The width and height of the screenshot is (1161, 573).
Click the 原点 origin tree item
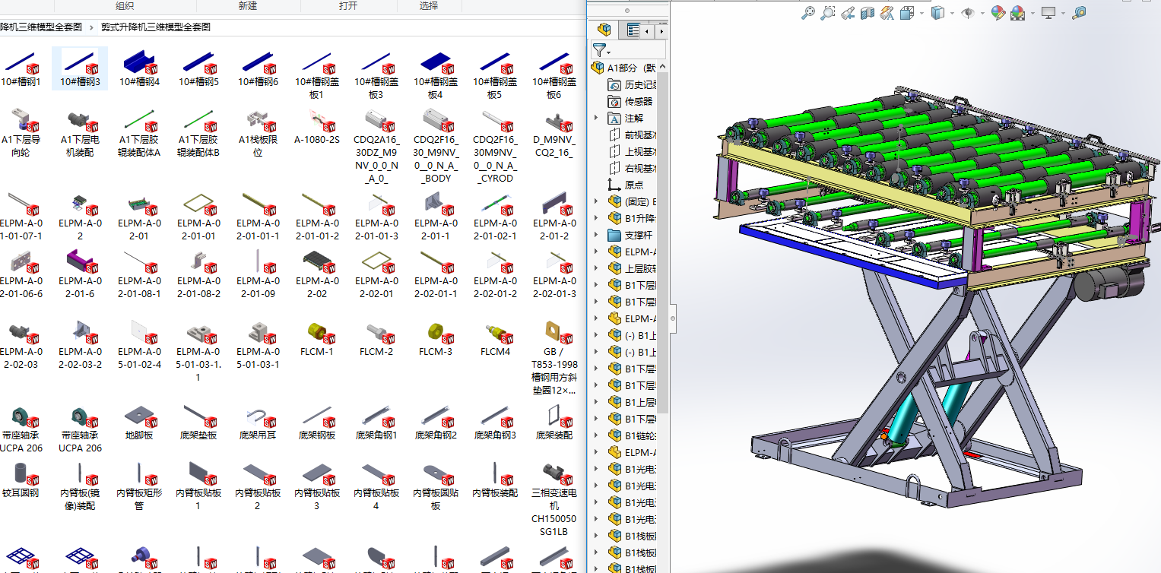[x=633, y=185]
